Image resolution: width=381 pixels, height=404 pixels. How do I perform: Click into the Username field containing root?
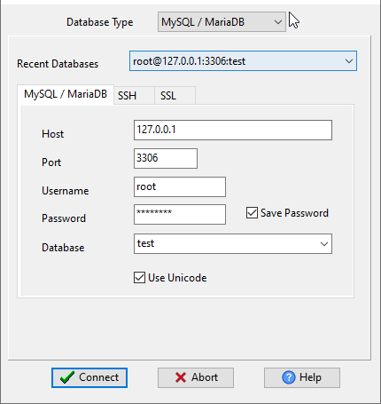180,187
